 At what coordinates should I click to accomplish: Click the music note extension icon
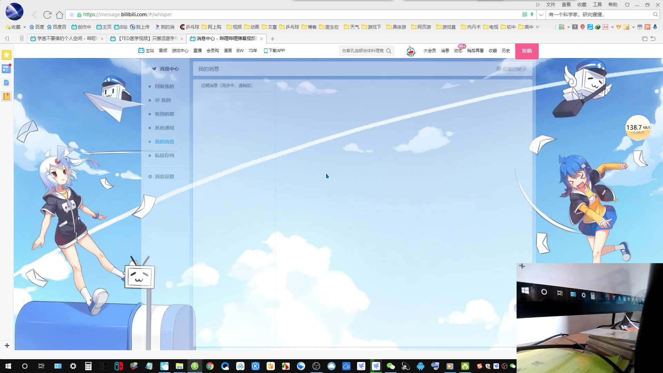pos(590,27)
